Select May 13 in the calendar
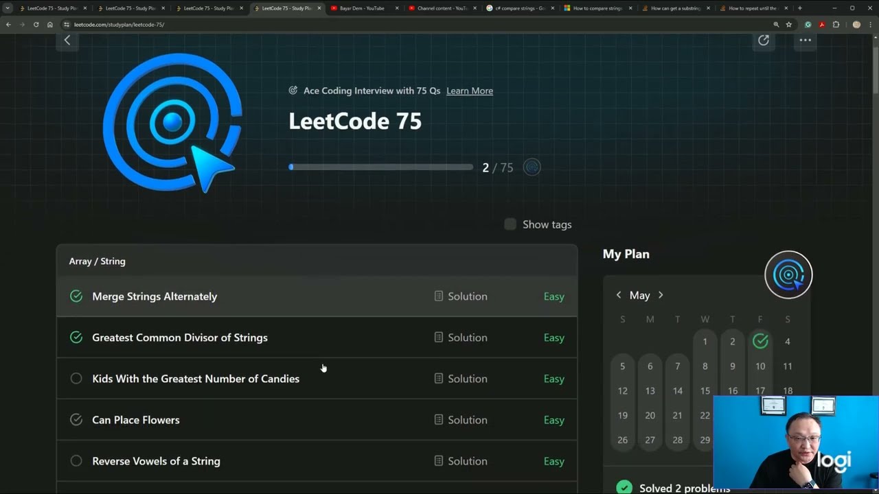 tap(650, 391)
